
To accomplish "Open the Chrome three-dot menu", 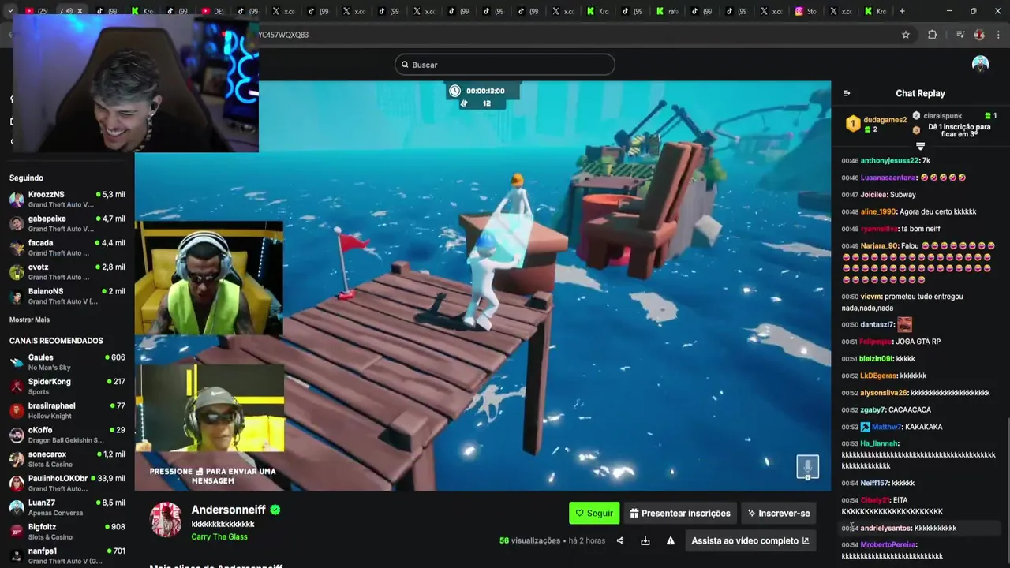I will pyautogui.click(x=998, y=35).
